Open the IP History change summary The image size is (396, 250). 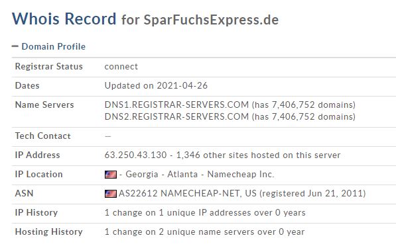(205, 213)
